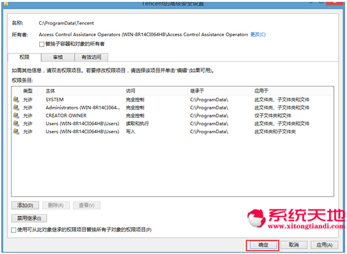Click the Administrators entry user-group icon

pos(16,108)
